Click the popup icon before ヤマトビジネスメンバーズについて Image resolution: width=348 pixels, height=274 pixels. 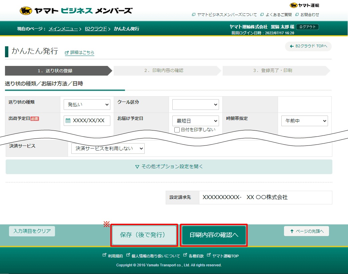tap(194, 15)
